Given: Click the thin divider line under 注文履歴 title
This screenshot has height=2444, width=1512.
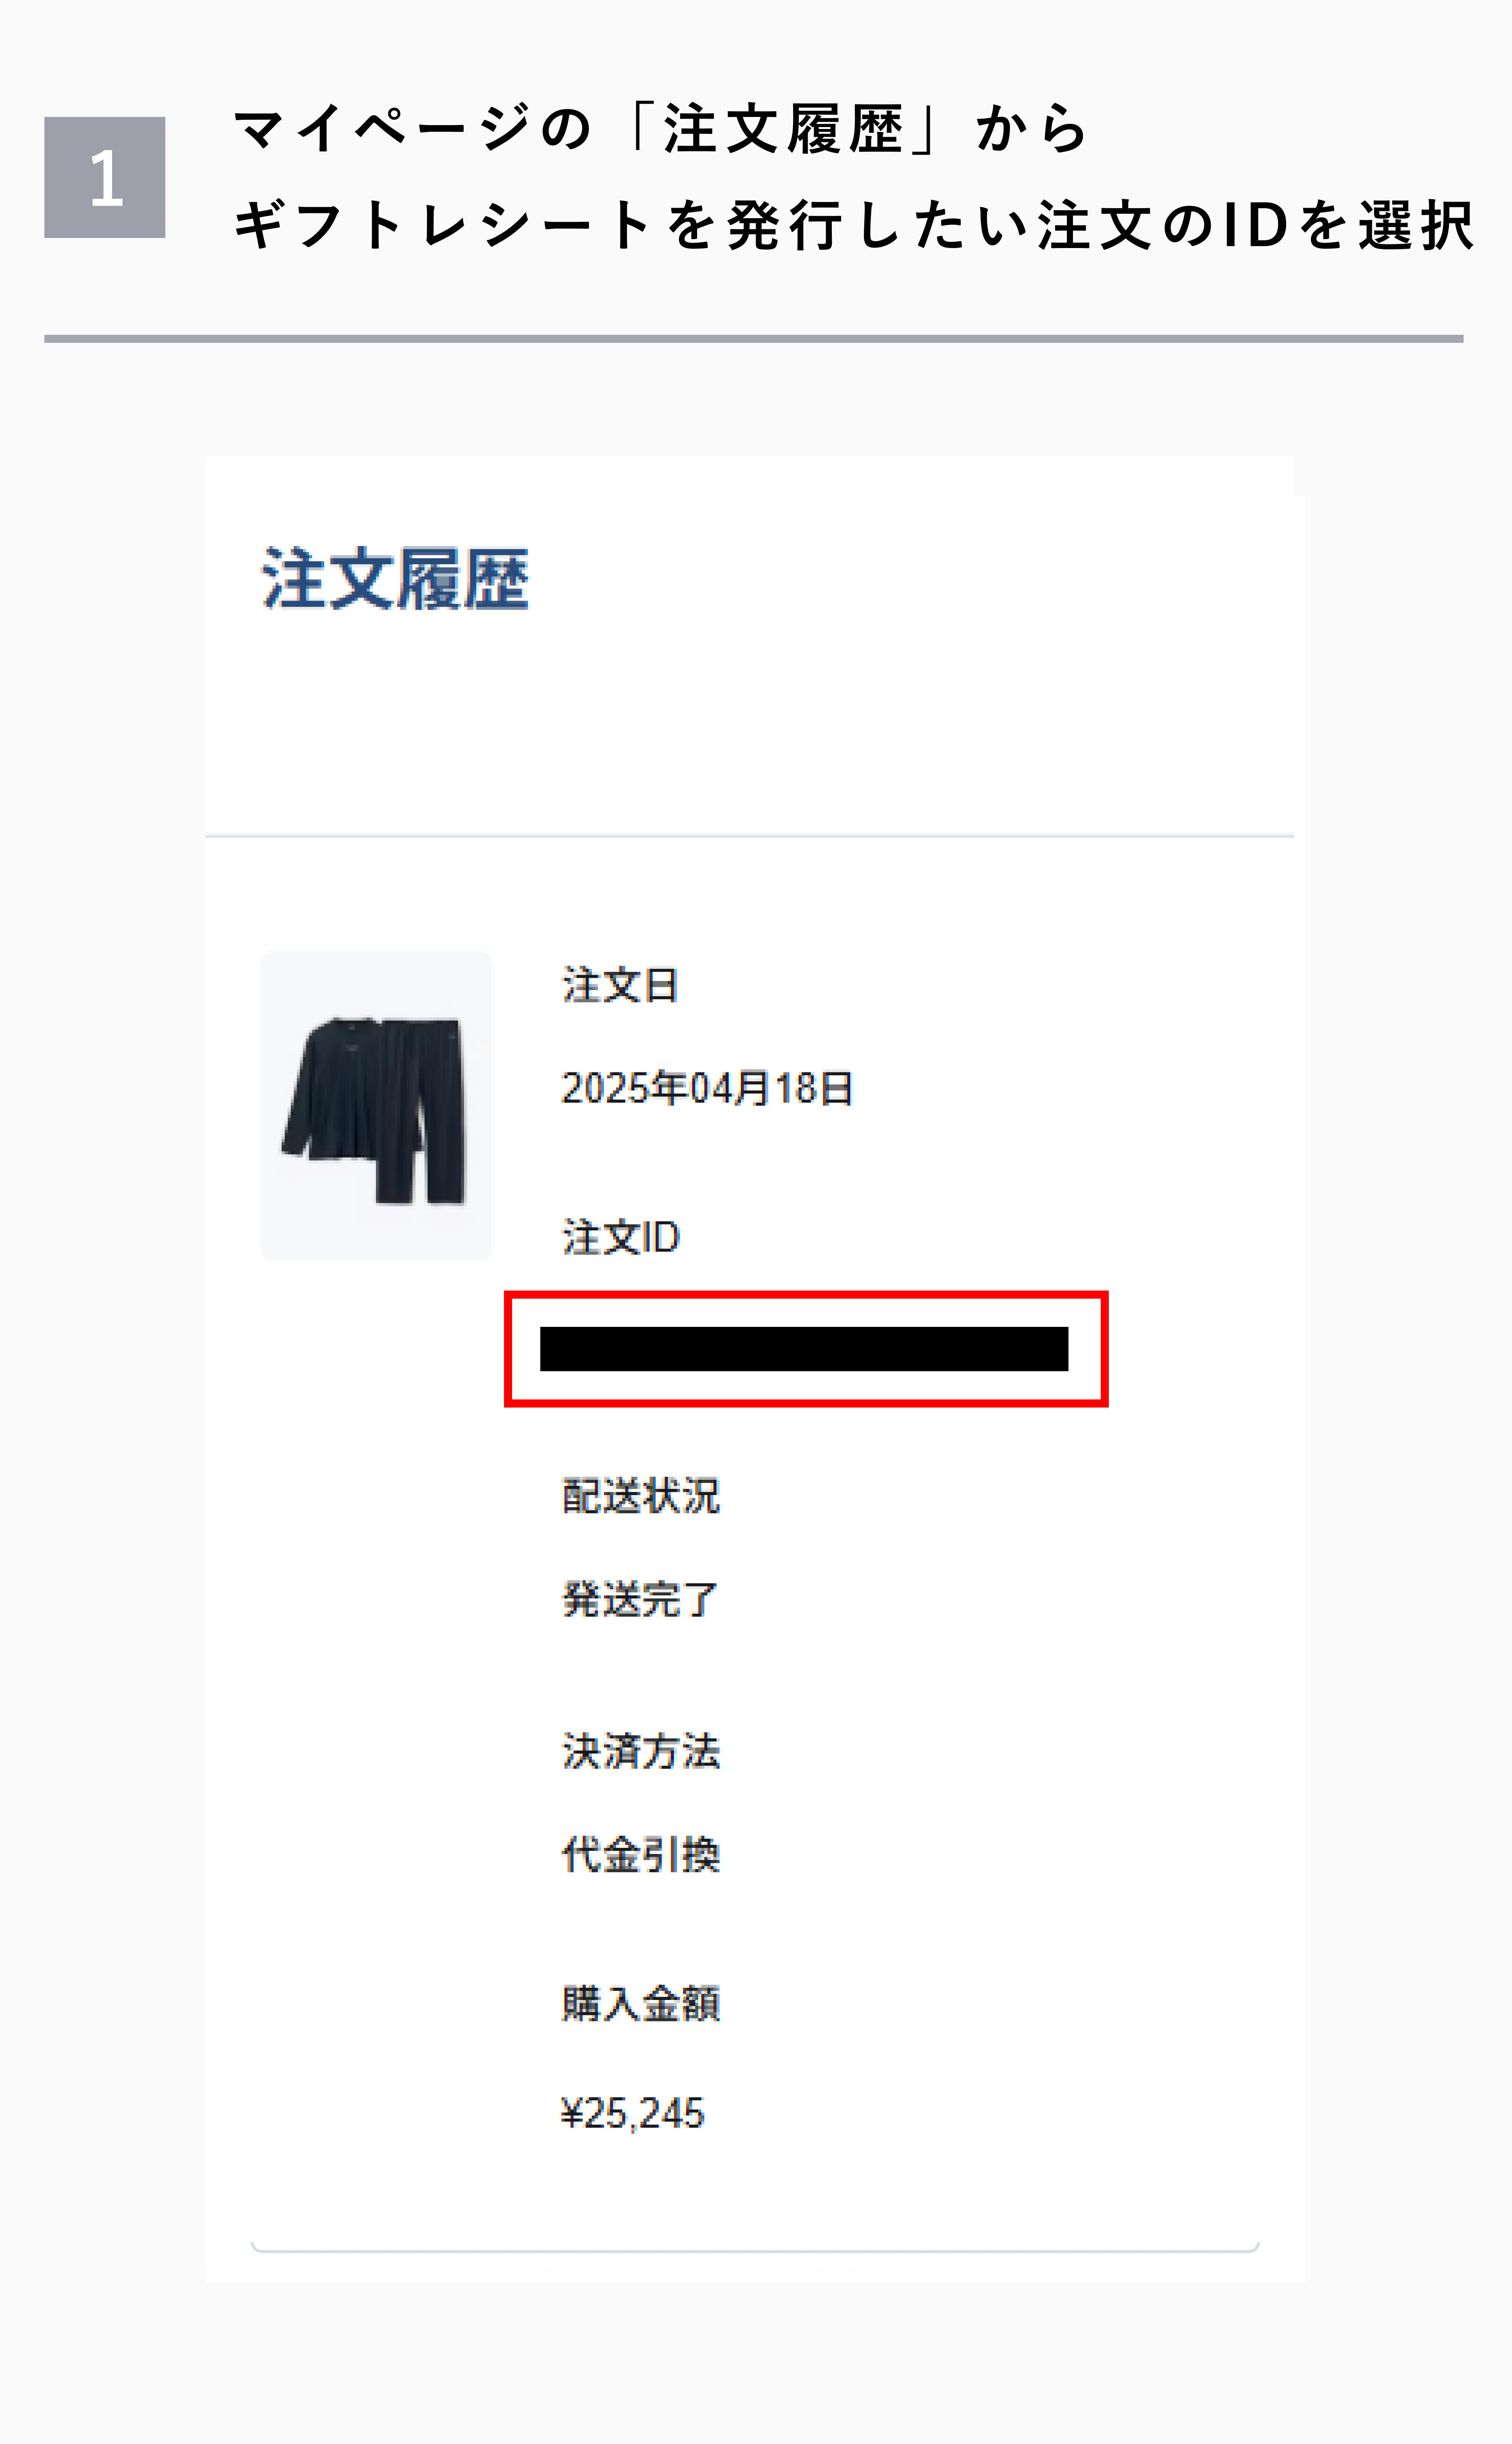Looking at the screenshot, I should point(750,835).
